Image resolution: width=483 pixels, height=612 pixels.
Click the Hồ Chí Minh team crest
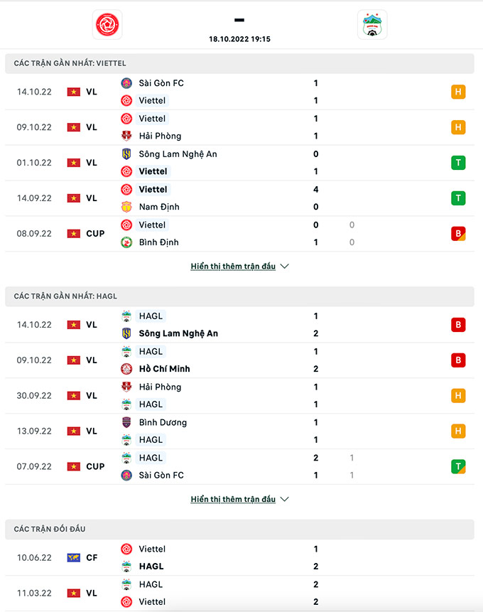(x=126, y=369)
